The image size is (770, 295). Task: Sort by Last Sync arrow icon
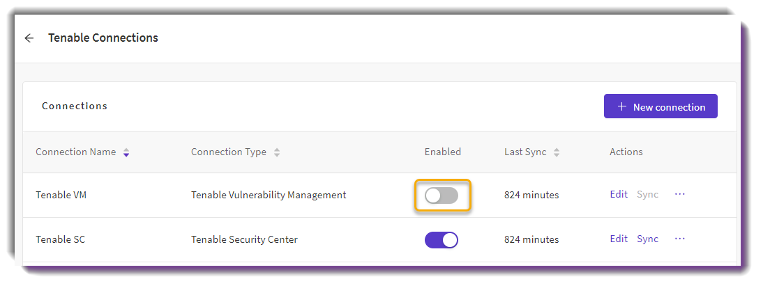point(557,152)
